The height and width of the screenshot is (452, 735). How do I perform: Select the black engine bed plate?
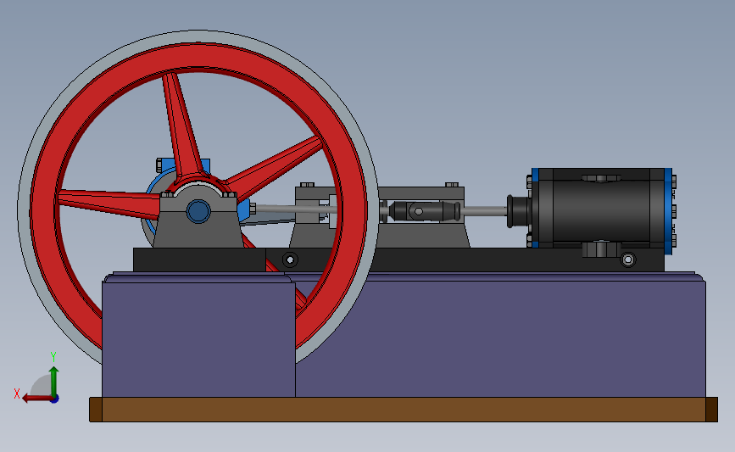pyautogui.click(x=398, y=260)
